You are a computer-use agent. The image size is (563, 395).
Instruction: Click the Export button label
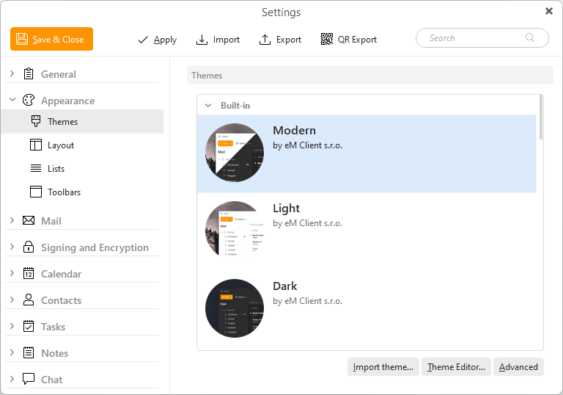[x=289, y=40]
